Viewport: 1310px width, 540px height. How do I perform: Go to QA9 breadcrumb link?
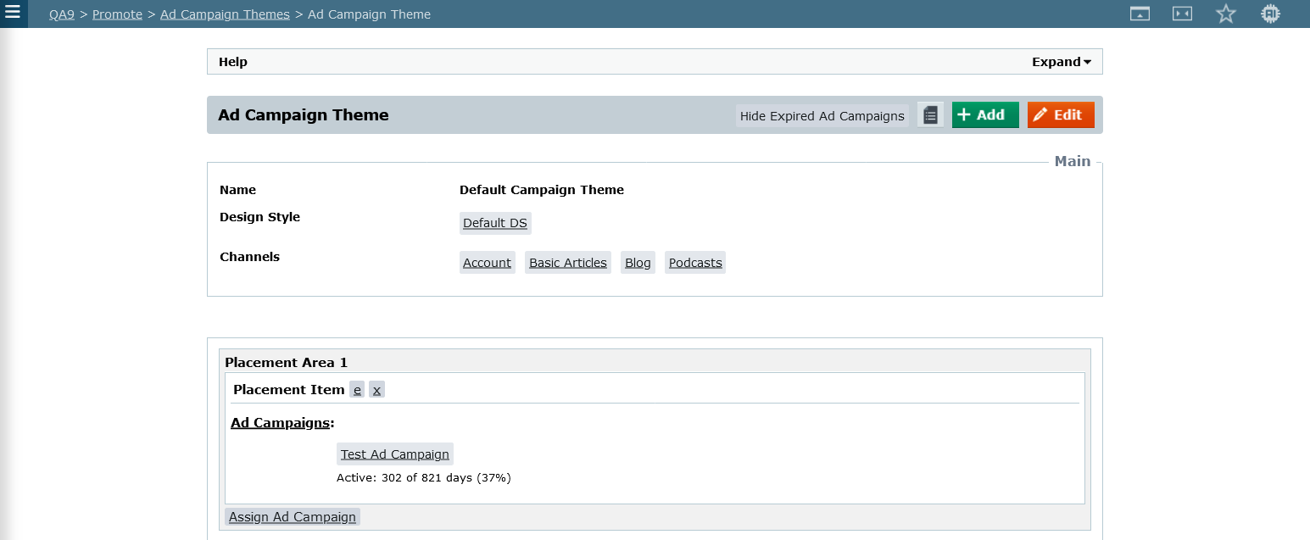click(62, 14)
